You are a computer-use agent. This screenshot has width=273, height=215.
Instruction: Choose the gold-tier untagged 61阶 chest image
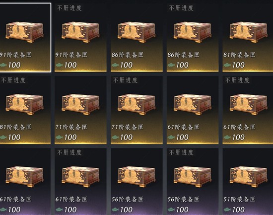[x=193, y=104]
